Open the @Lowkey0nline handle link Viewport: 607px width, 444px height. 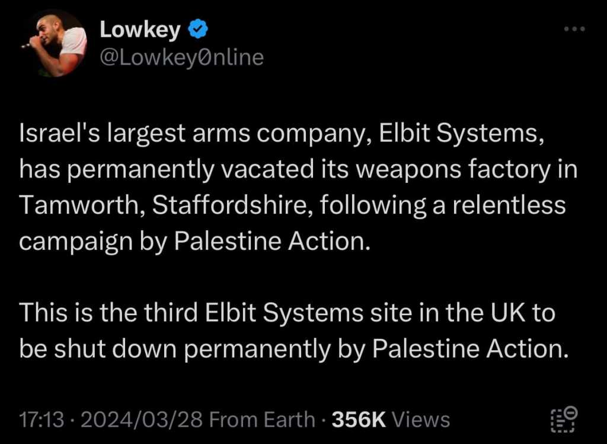click(x=181, y=57)
